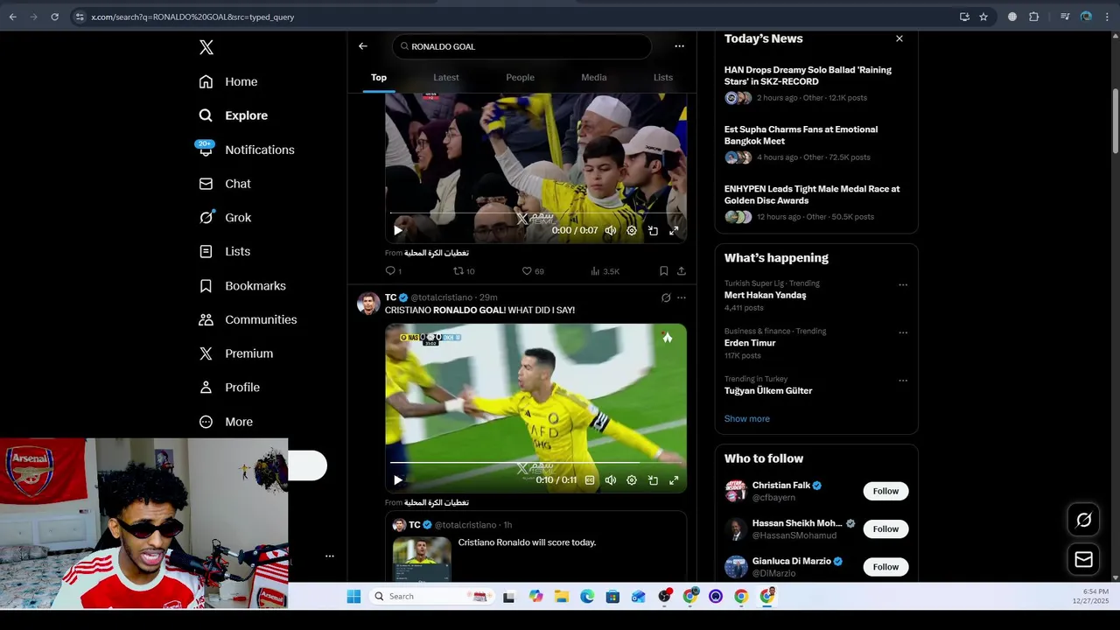View analytics showing 3.5K views
This screenshot has width=1120, height=630.
tap(605, 271)
